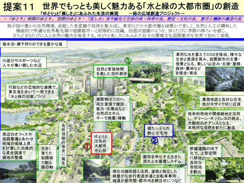Click the 海水浴・潮干狩りのできる豊かな海 label

click(x=34, y=44)
